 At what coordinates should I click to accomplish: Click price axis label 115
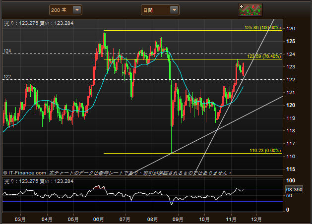[291, 169]
